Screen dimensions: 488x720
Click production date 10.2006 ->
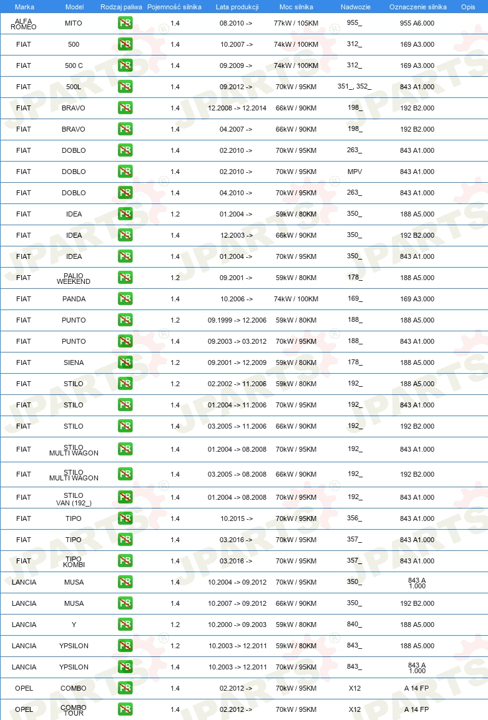237,298
